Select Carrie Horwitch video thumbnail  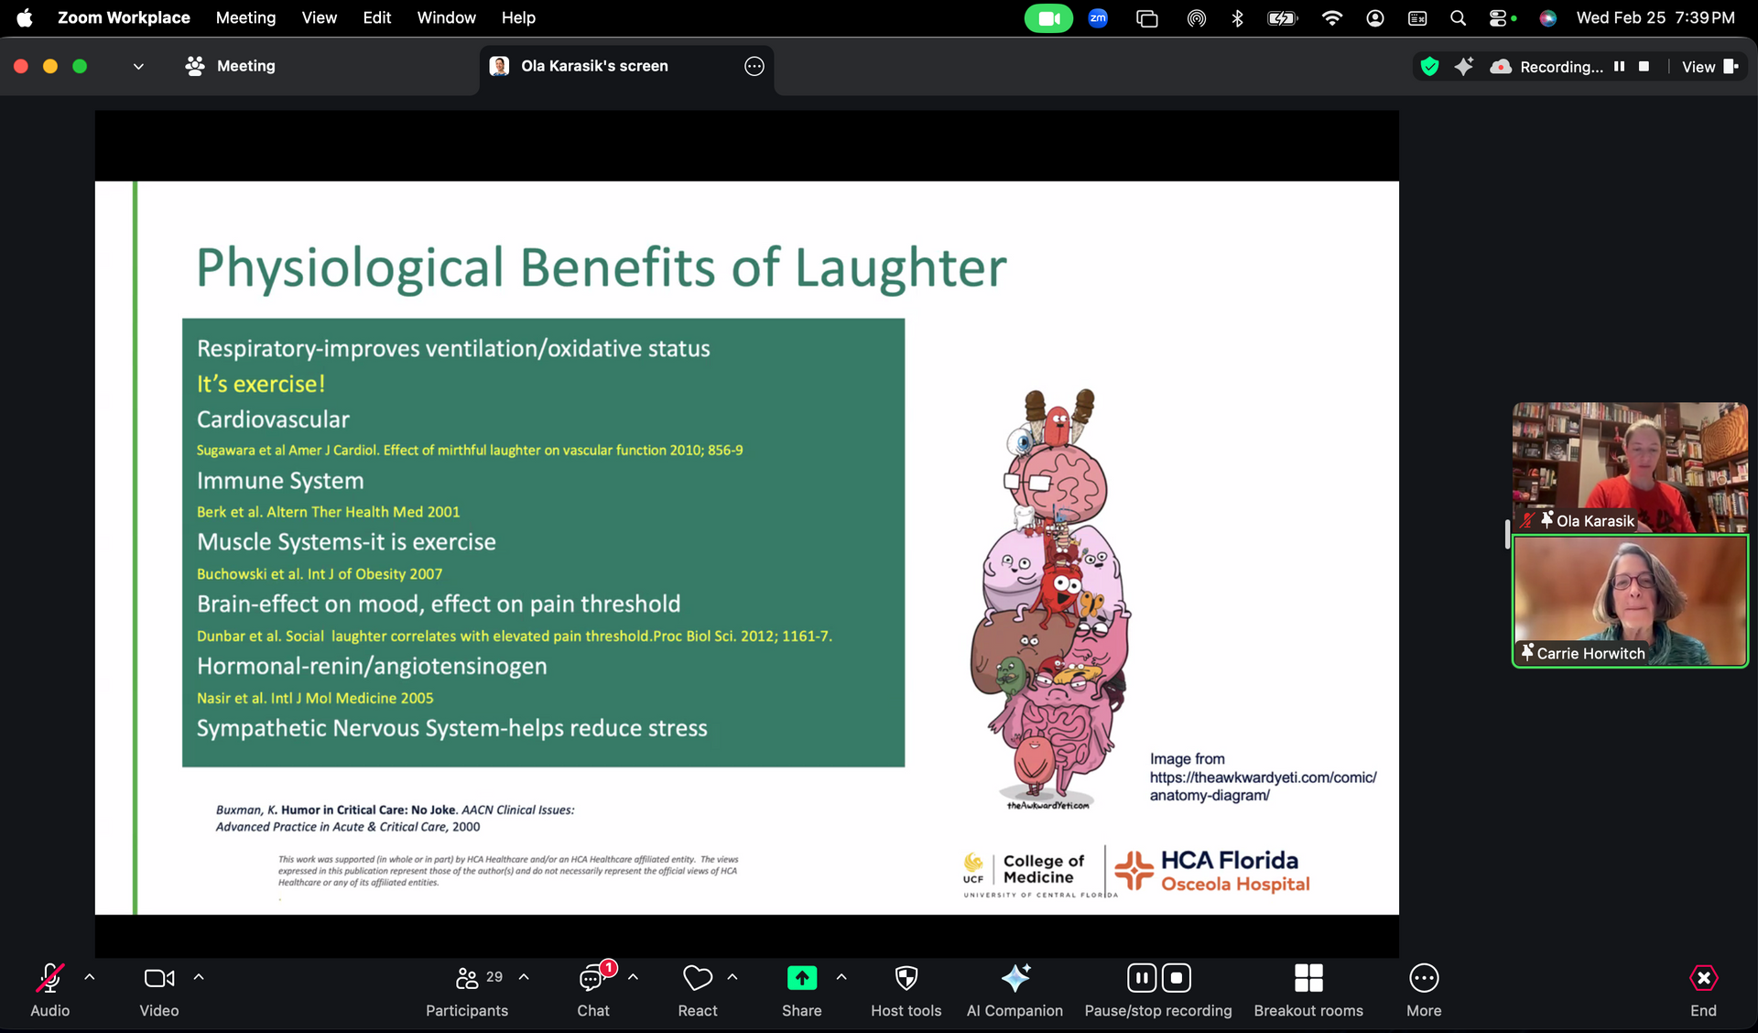(1630, 601)
